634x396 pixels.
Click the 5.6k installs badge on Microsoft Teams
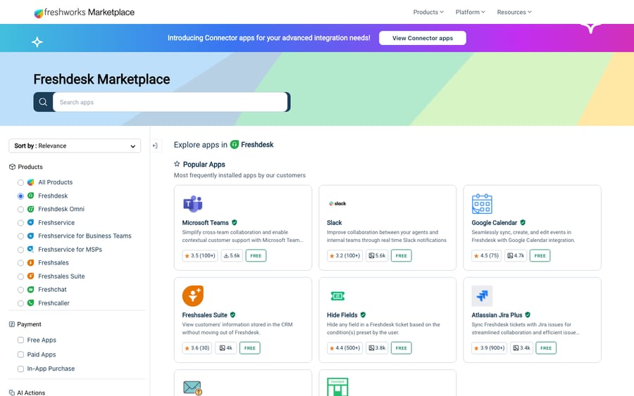pyautogui.click(x=232, y=255)
